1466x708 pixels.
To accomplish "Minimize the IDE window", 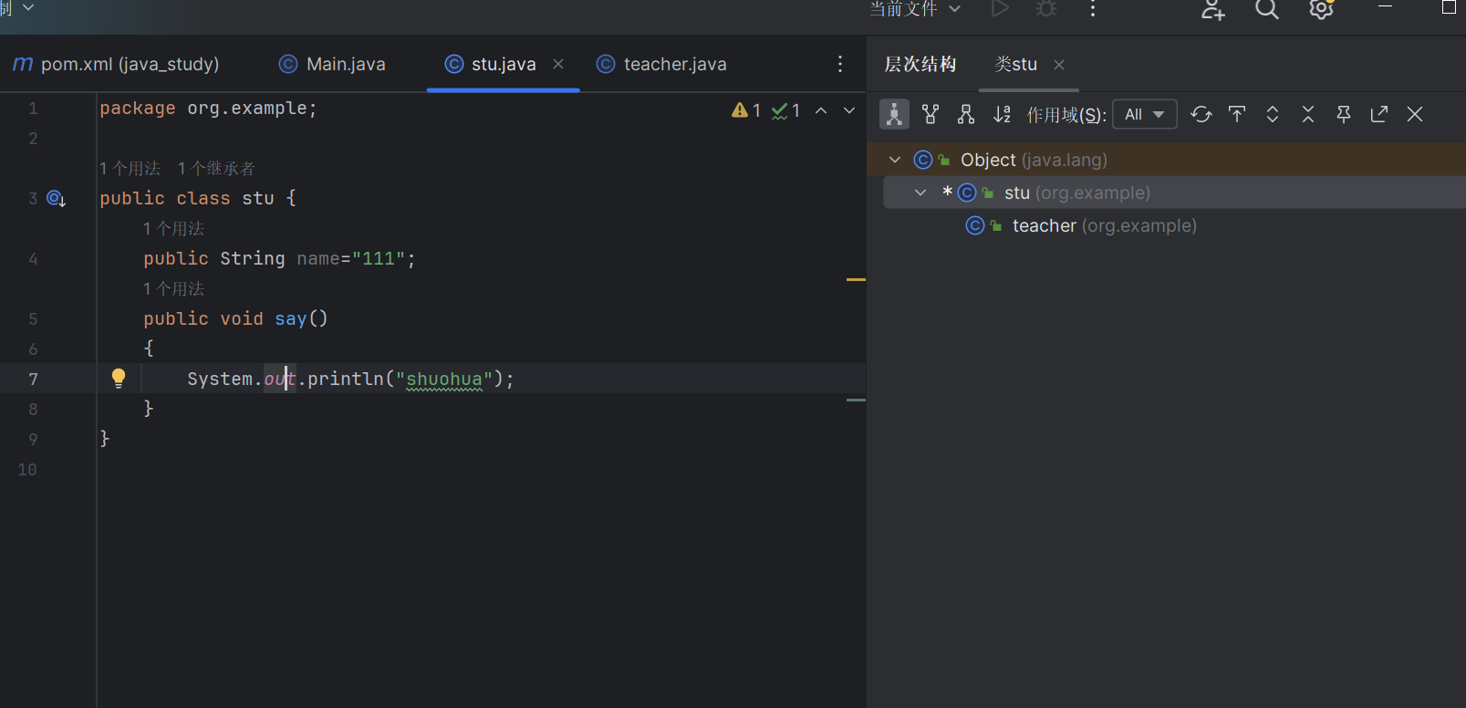I will click(1385, 7).
